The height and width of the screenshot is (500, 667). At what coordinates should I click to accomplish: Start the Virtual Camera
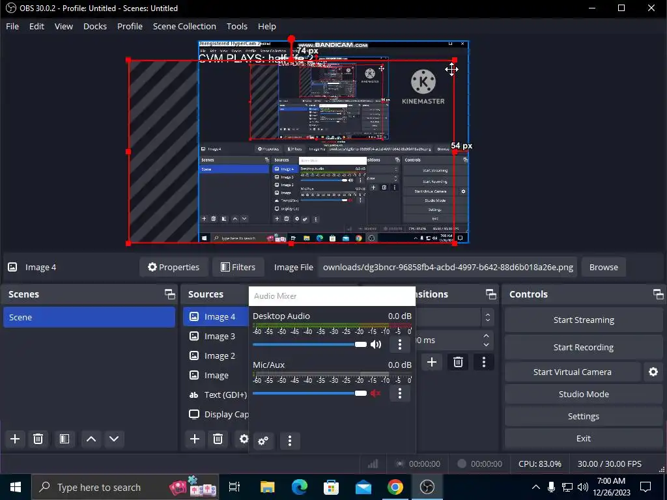(573, 372)
